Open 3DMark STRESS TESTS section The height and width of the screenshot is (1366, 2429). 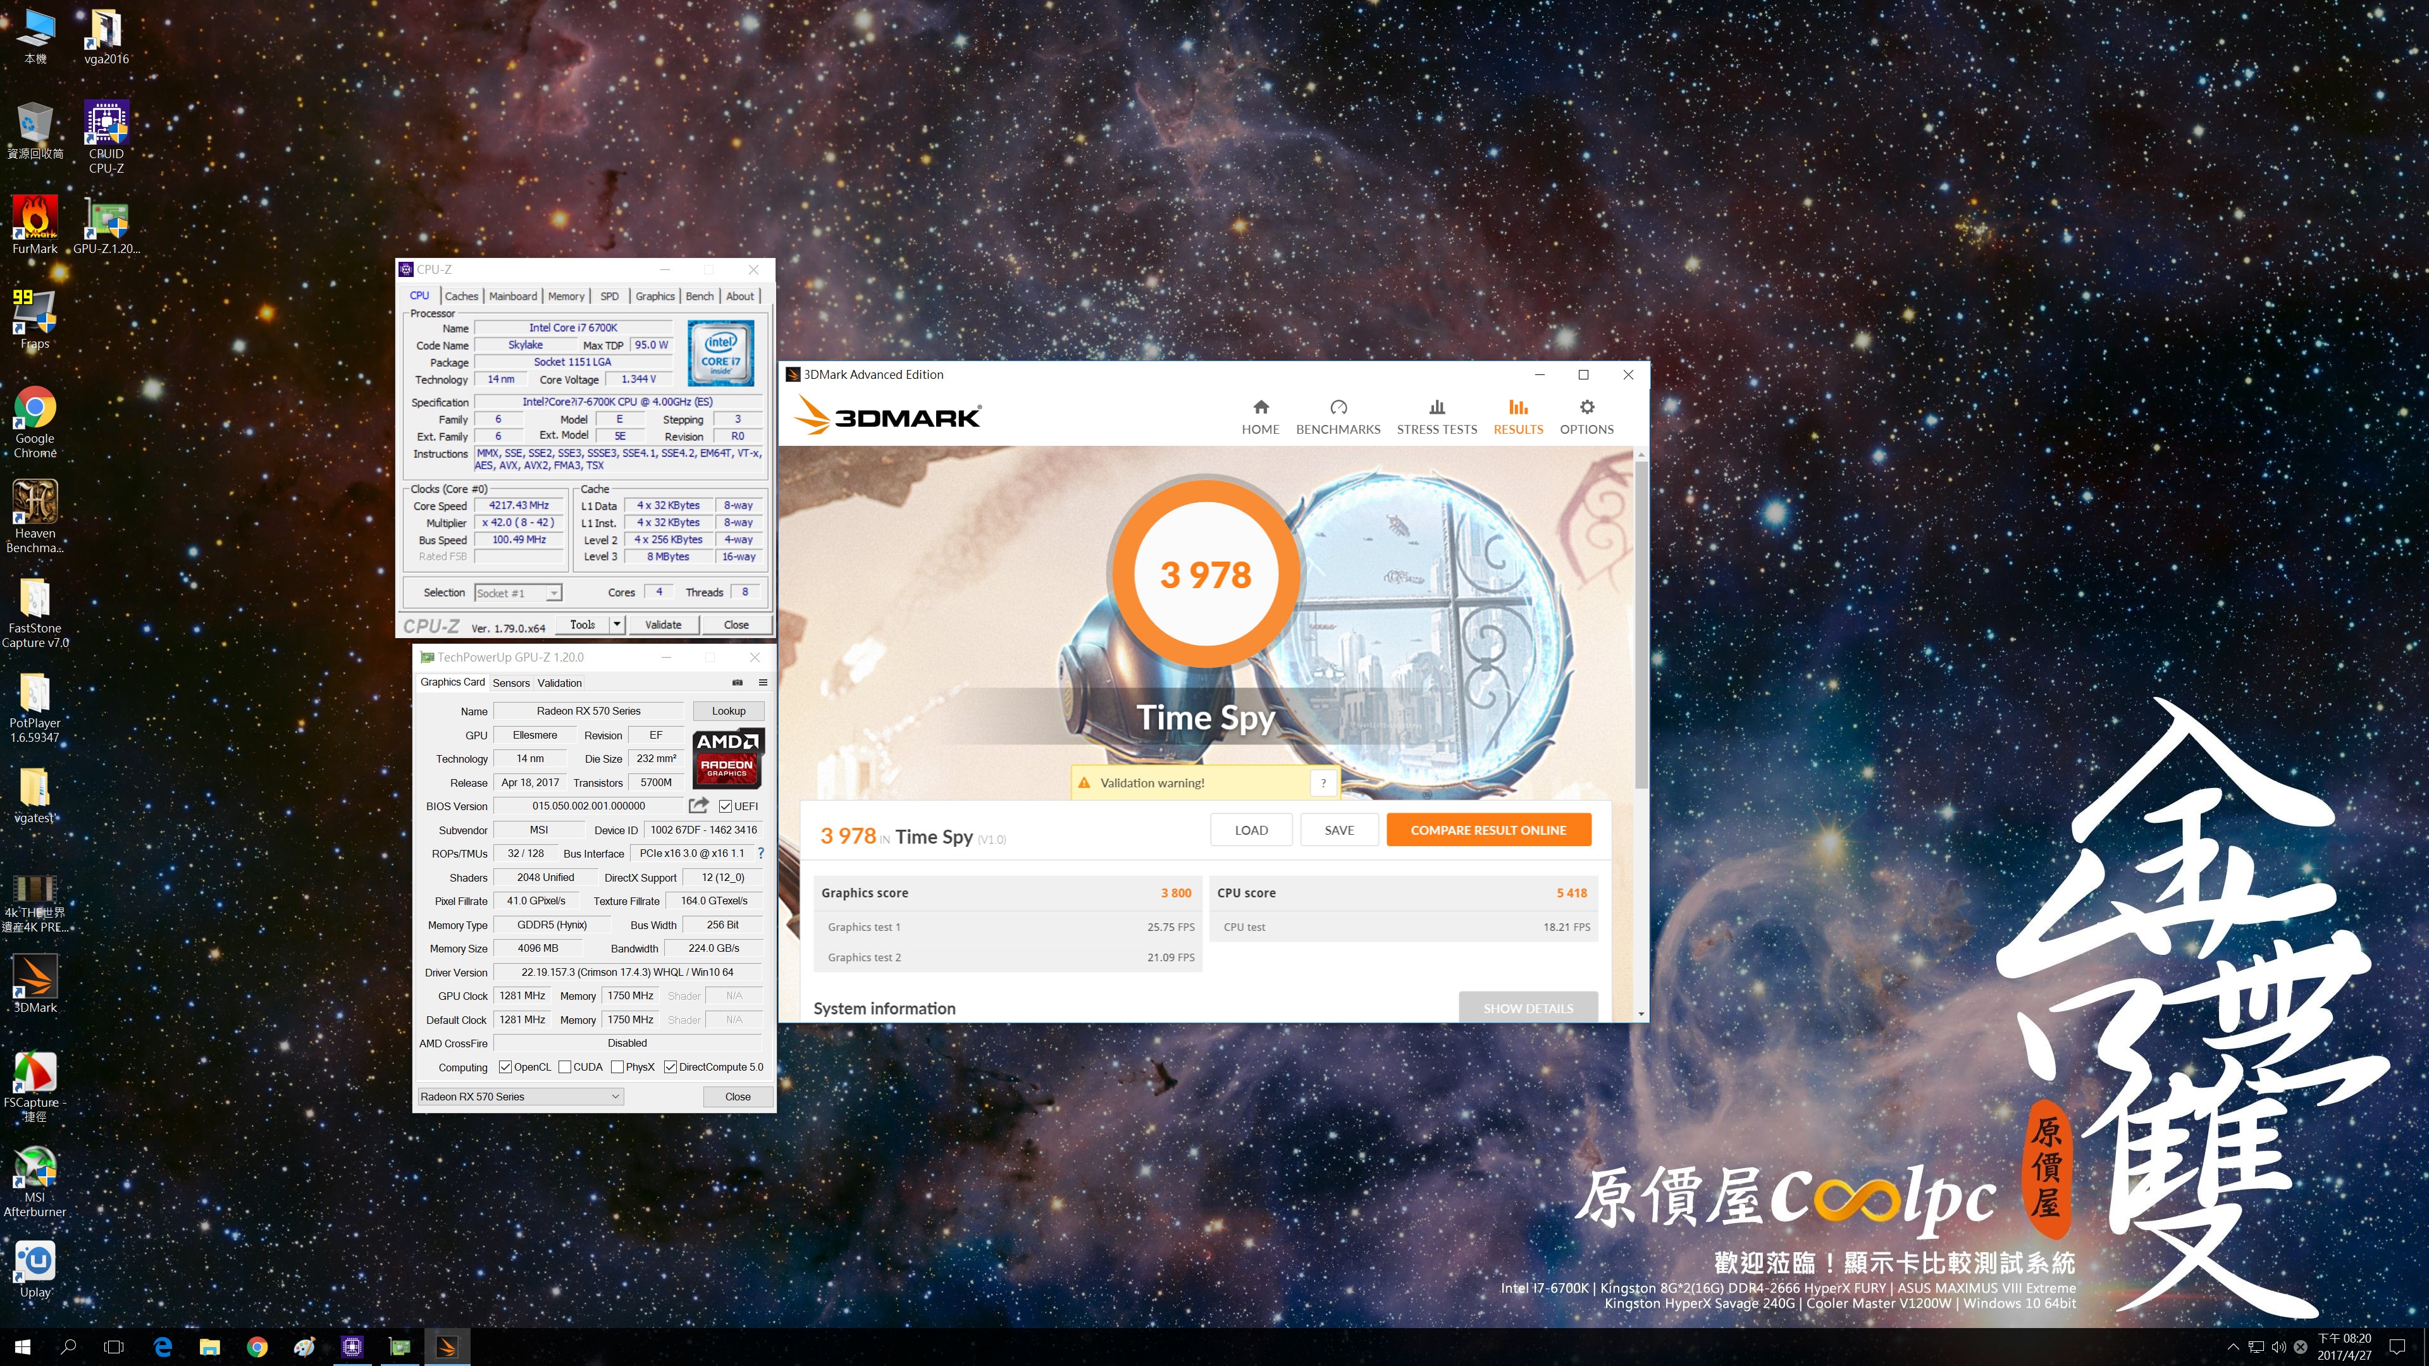click(1436, 417)
